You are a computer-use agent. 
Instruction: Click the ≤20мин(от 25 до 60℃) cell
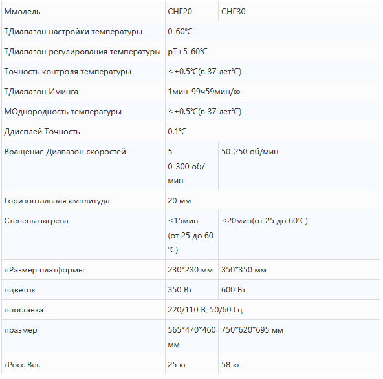(299, 235)
